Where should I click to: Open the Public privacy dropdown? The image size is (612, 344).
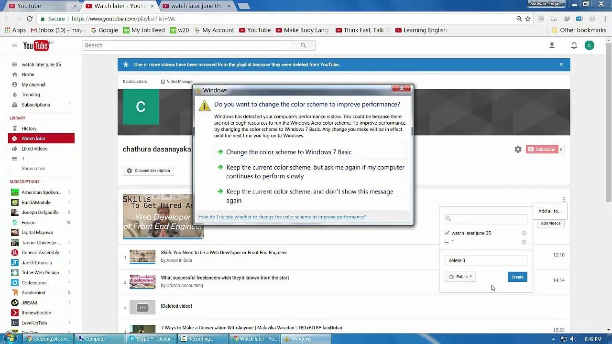[460, 277]
